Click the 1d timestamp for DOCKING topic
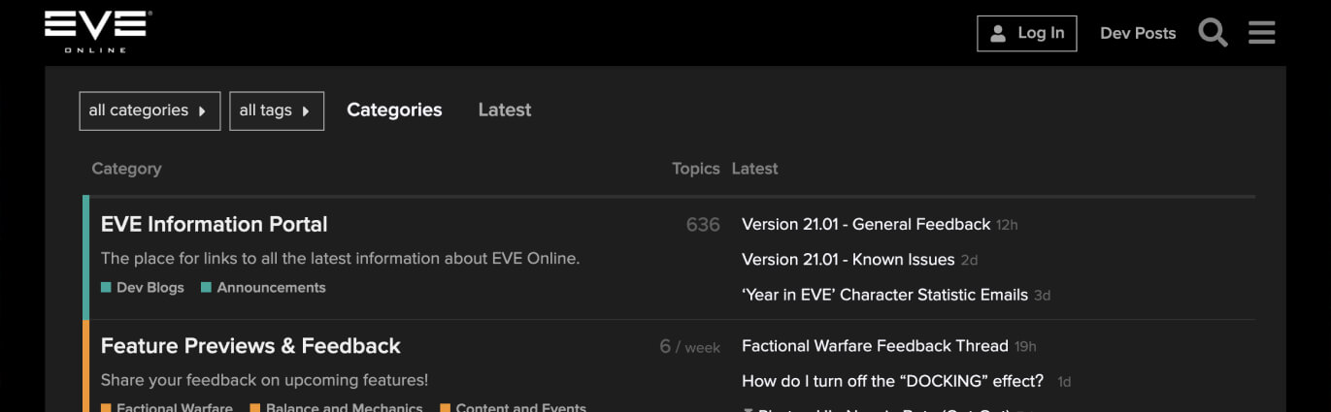1331x412 pixels. pos(1064,382)
